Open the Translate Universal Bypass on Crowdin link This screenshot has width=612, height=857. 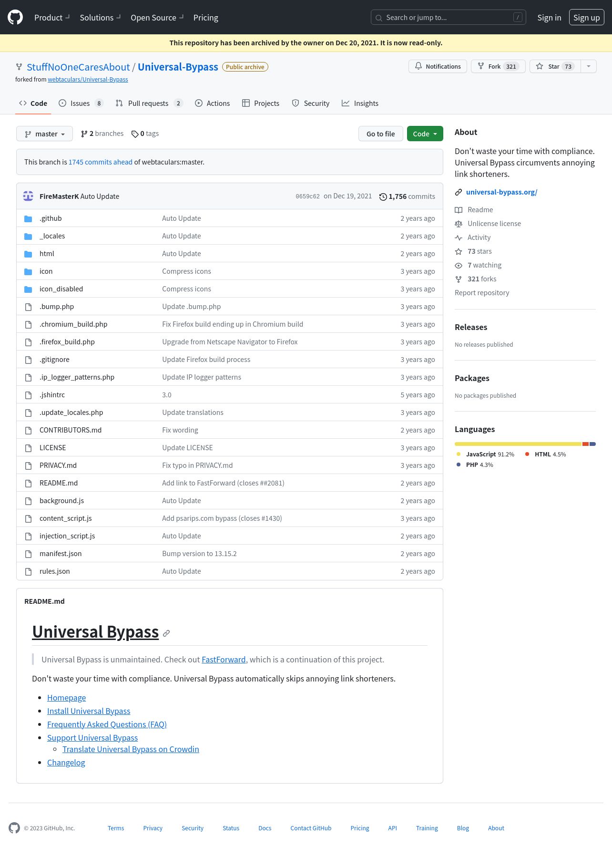(131, 749)
